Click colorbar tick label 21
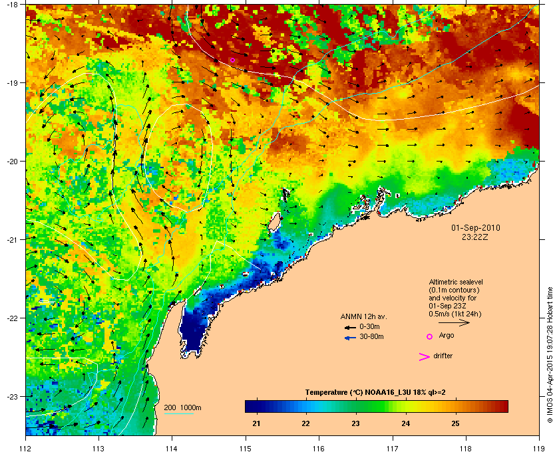 [256, 424]
